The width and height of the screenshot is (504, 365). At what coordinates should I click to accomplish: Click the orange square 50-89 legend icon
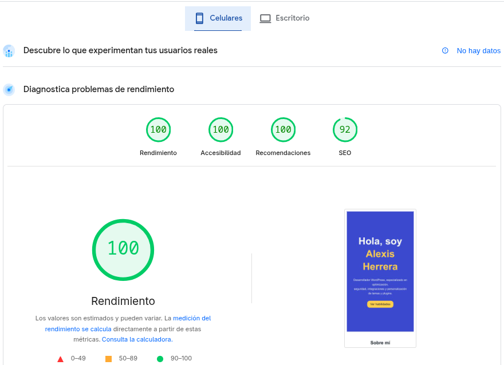coord(108,358)
